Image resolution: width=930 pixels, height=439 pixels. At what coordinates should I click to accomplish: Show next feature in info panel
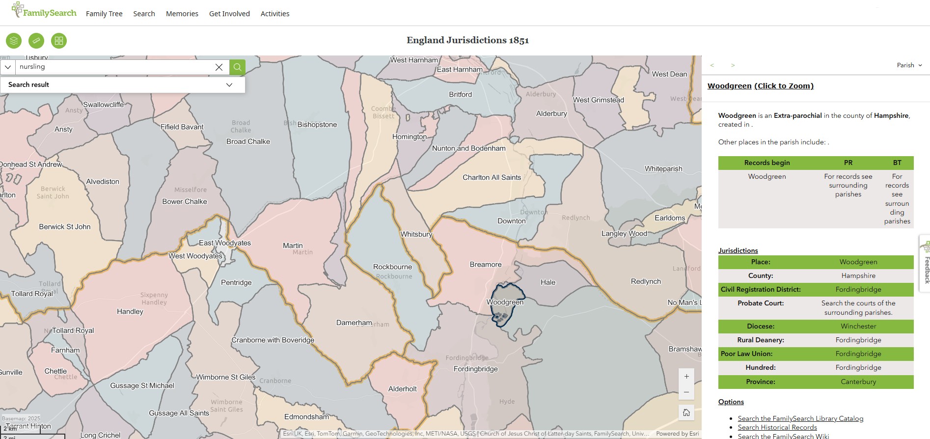pos(733,65)
